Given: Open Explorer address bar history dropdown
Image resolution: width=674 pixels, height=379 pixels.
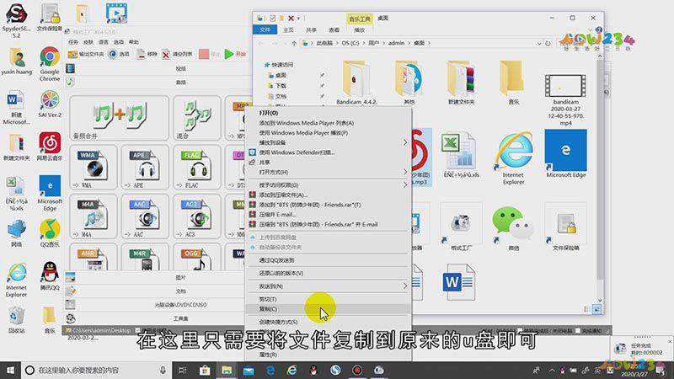Looking at the screenshot, I should tap(539, 44).
